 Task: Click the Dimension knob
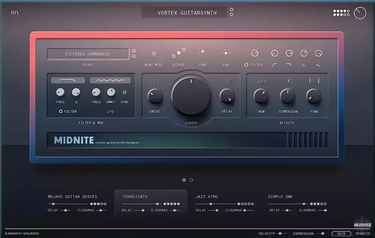287,96
